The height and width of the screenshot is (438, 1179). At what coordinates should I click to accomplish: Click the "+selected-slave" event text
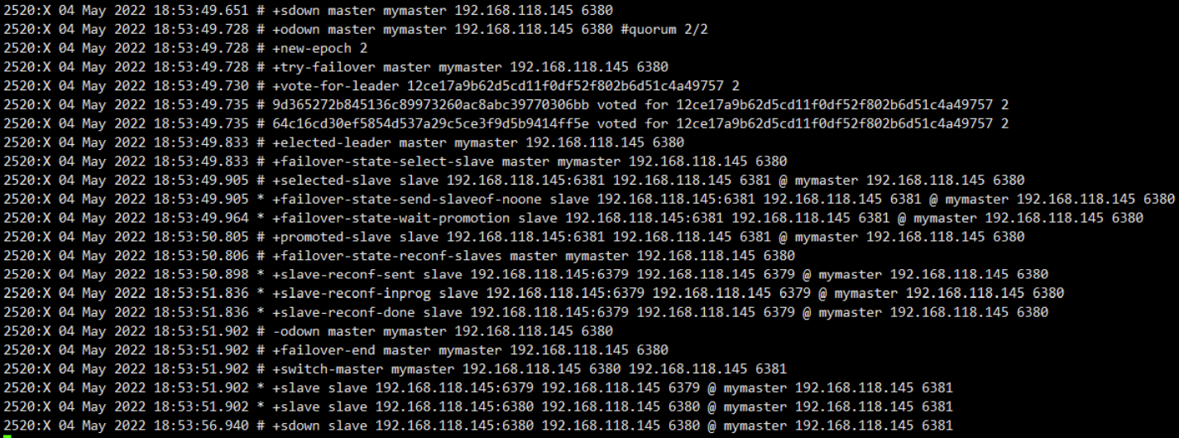[x=327, y=180]
